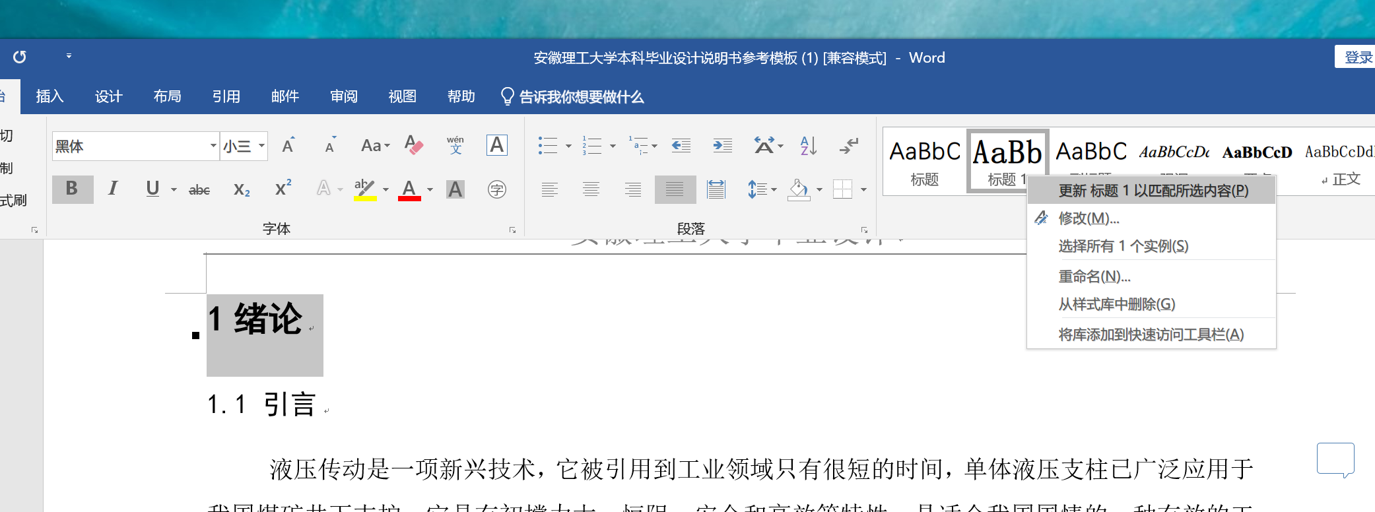Switch to the 引用 ribbon tab
This screenshot has width=1375, height=512.
click(x=226, y=96)
